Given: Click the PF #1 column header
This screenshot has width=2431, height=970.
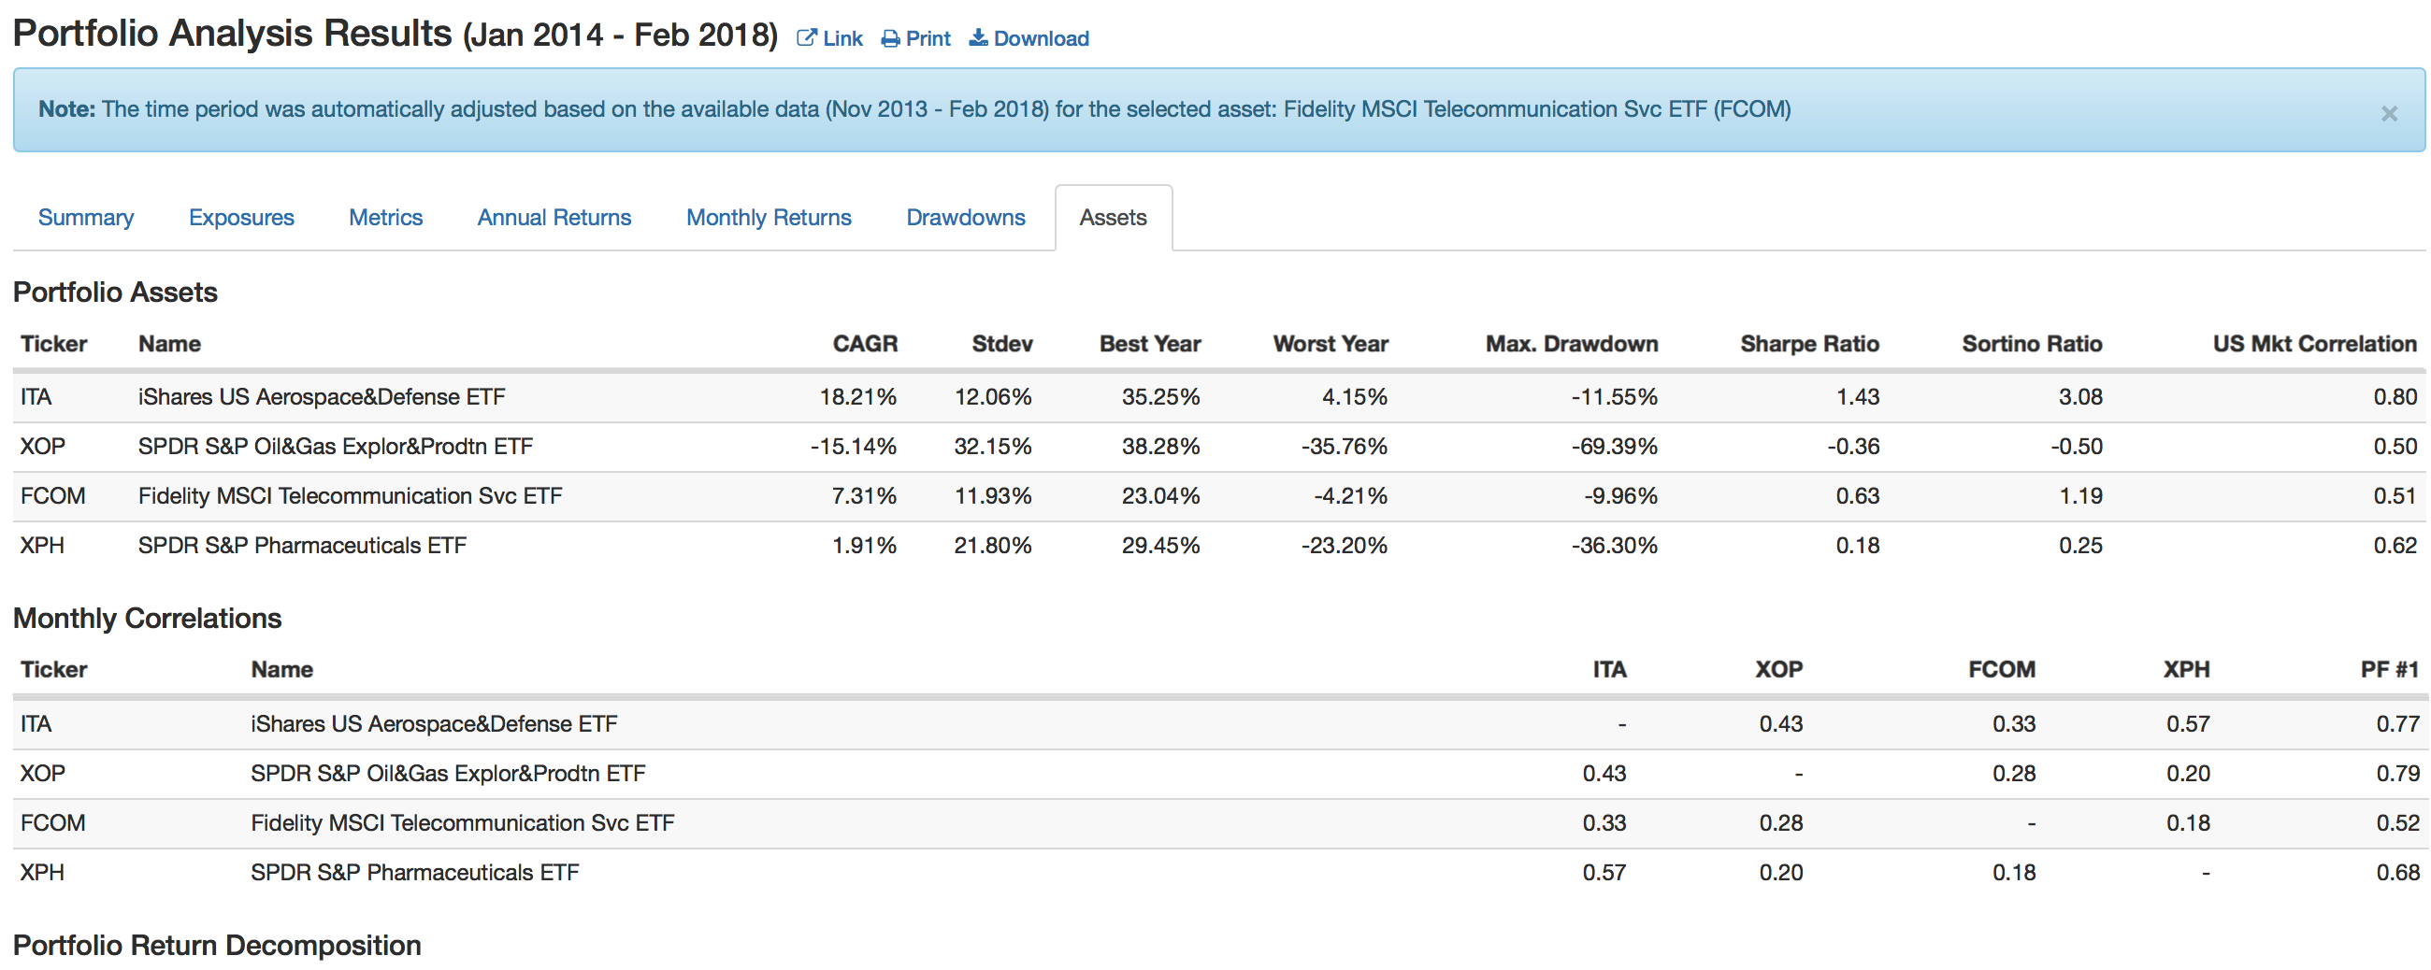Looking at the screenshot, I should point(2390,669).
